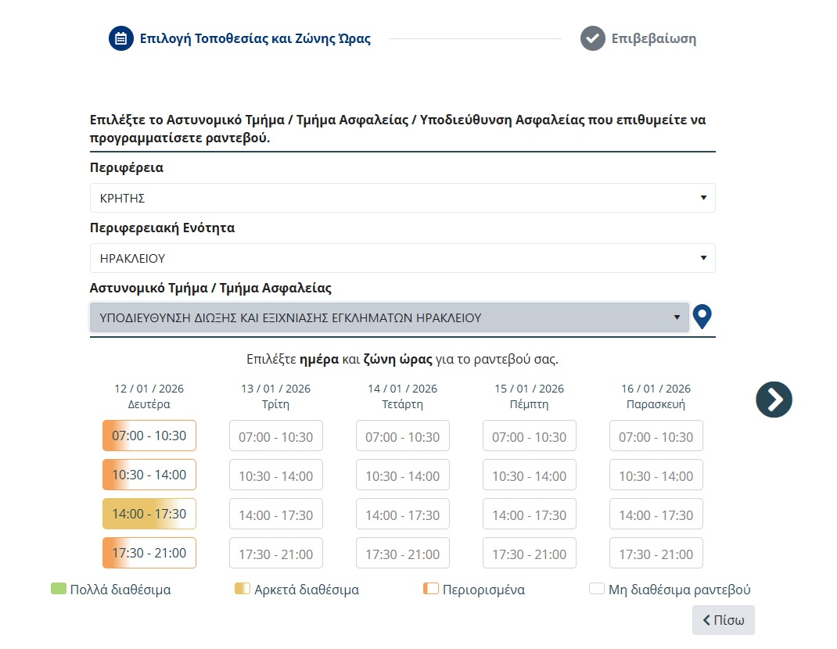Open the Περιφέρεια dropdown showing ΚΡΗΤΗΣ
The height and width of the screenshot is (649, 837).
click(x=402, y=198)
